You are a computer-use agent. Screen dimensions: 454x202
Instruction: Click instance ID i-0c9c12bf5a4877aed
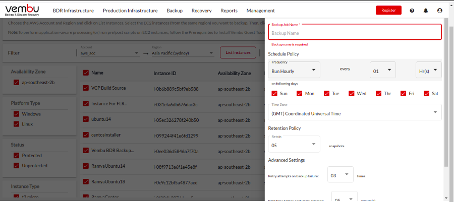coord(176,183)
